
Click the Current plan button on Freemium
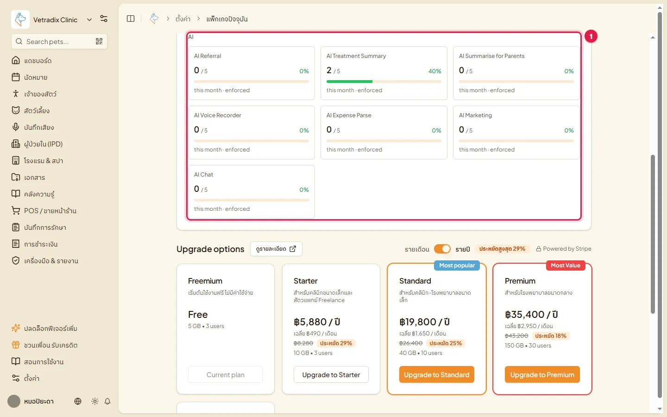(226, 374)
